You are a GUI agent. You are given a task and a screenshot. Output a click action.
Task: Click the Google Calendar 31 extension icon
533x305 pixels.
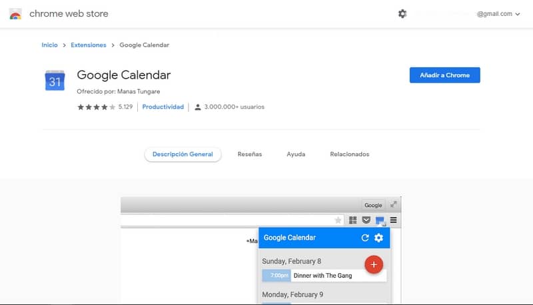55,81
